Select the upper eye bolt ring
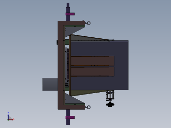This screenshot has height=128, width=171. [88, 23]
